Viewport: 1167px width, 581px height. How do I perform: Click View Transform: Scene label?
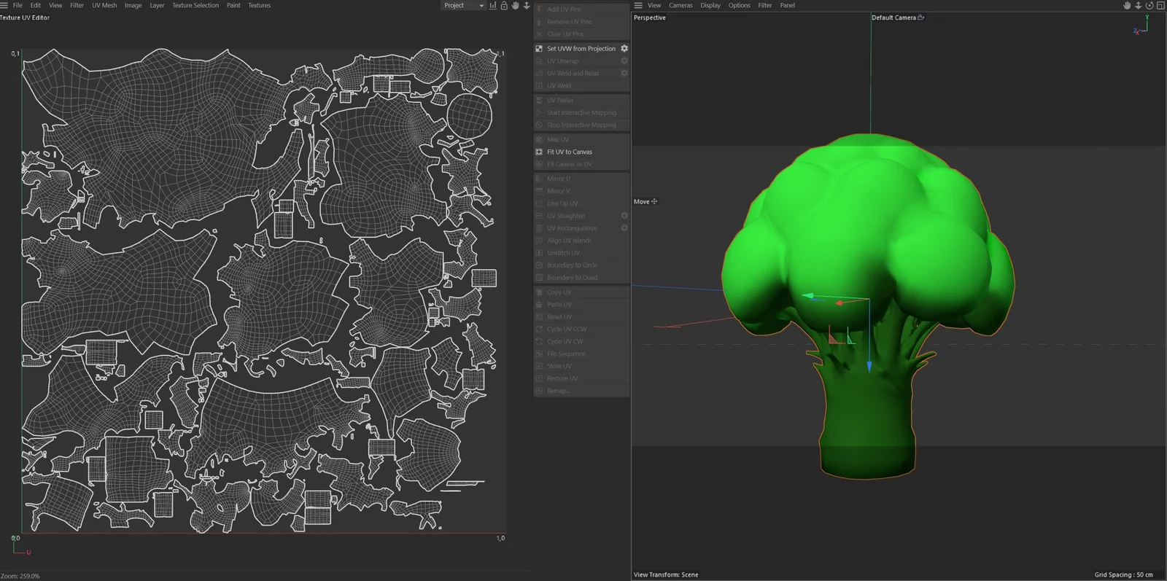666,574
